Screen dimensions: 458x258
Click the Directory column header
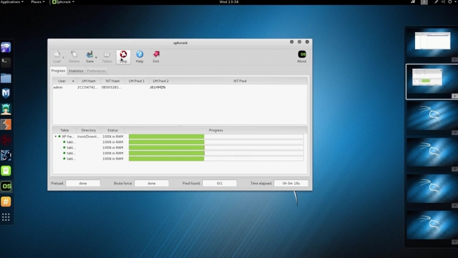pos(89,130)
